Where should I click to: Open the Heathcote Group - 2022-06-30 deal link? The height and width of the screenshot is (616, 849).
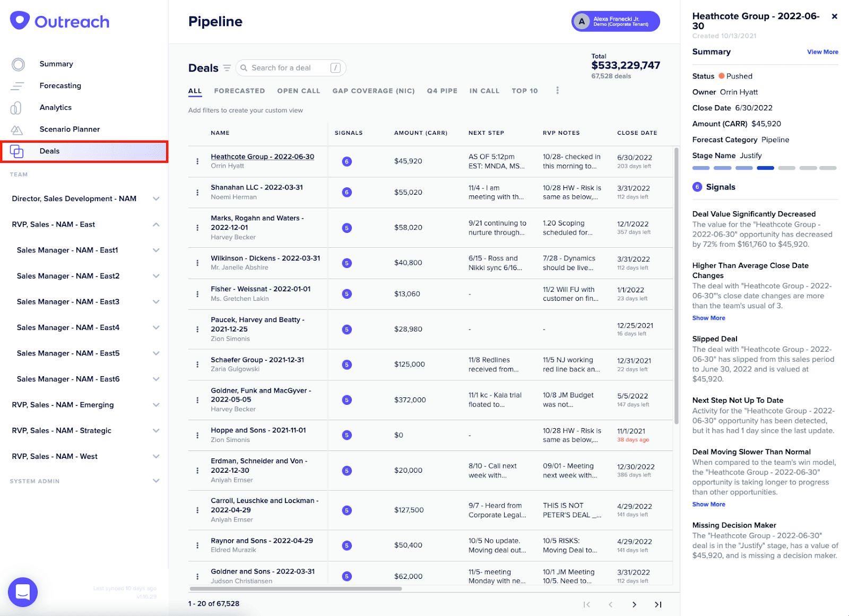(262, 157)
